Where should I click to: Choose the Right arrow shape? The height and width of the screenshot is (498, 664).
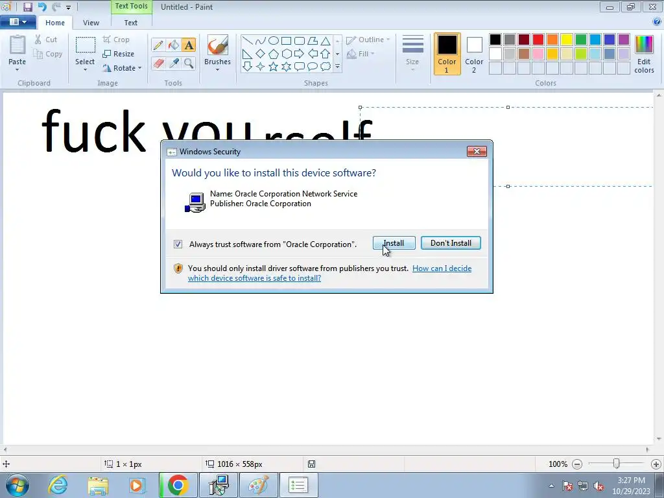point(299,54)
